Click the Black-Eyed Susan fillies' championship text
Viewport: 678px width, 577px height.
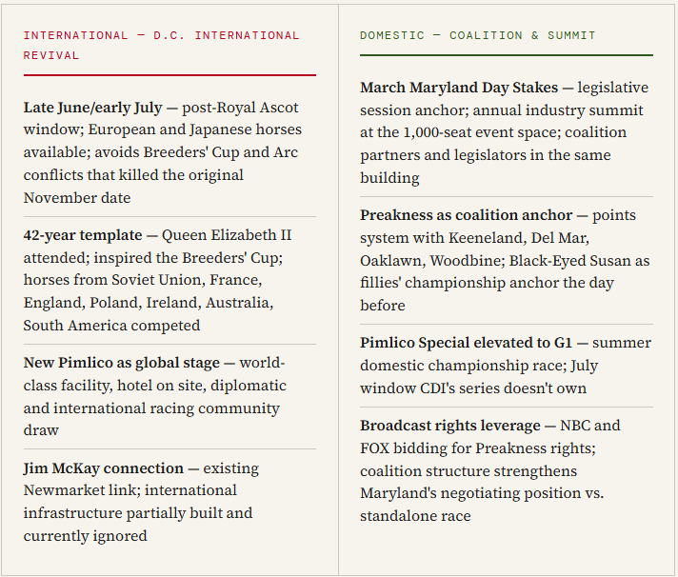(505, 272)
